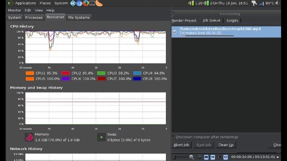The width and height of the screenshot is (287, 161).
Task: Switch to the Render Project tab
Action: [184, 21]
